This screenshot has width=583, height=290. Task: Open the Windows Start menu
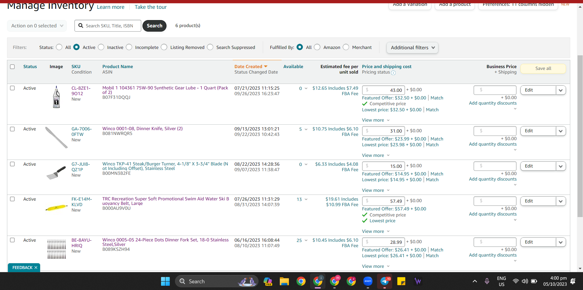pos(165,281)
